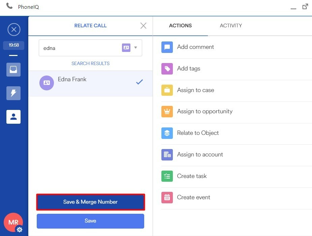
Task: Click the Save button
Action: (90, 221)
